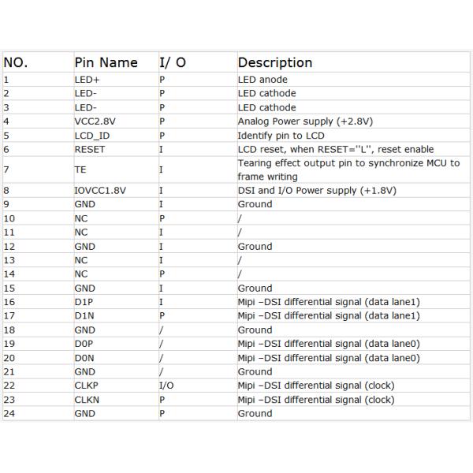Select the "I/ O" column header

[173, 62]
